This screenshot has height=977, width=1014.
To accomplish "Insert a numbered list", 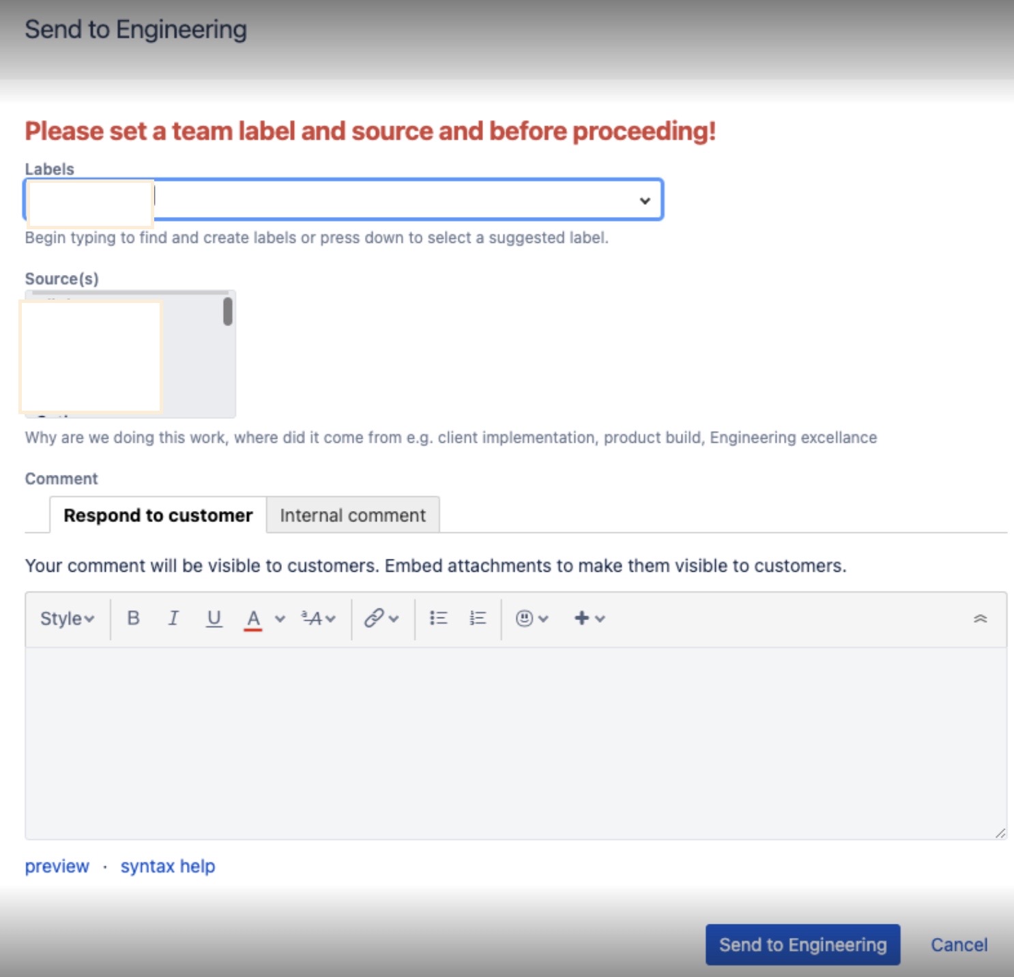I will pos(478,618).
